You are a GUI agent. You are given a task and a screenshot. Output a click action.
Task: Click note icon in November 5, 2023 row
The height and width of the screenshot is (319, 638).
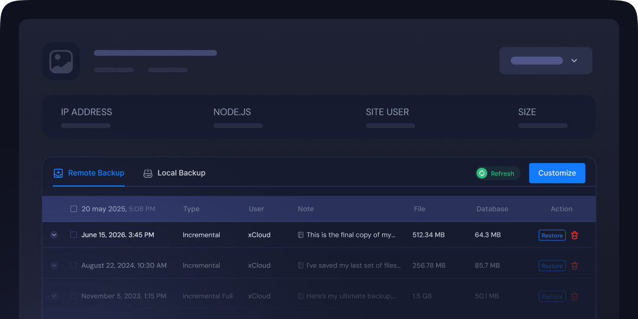tap(301, 297)
